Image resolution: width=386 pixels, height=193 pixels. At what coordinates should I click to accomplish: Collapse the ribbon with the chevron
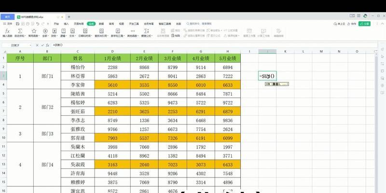click(x=382, y=24)
